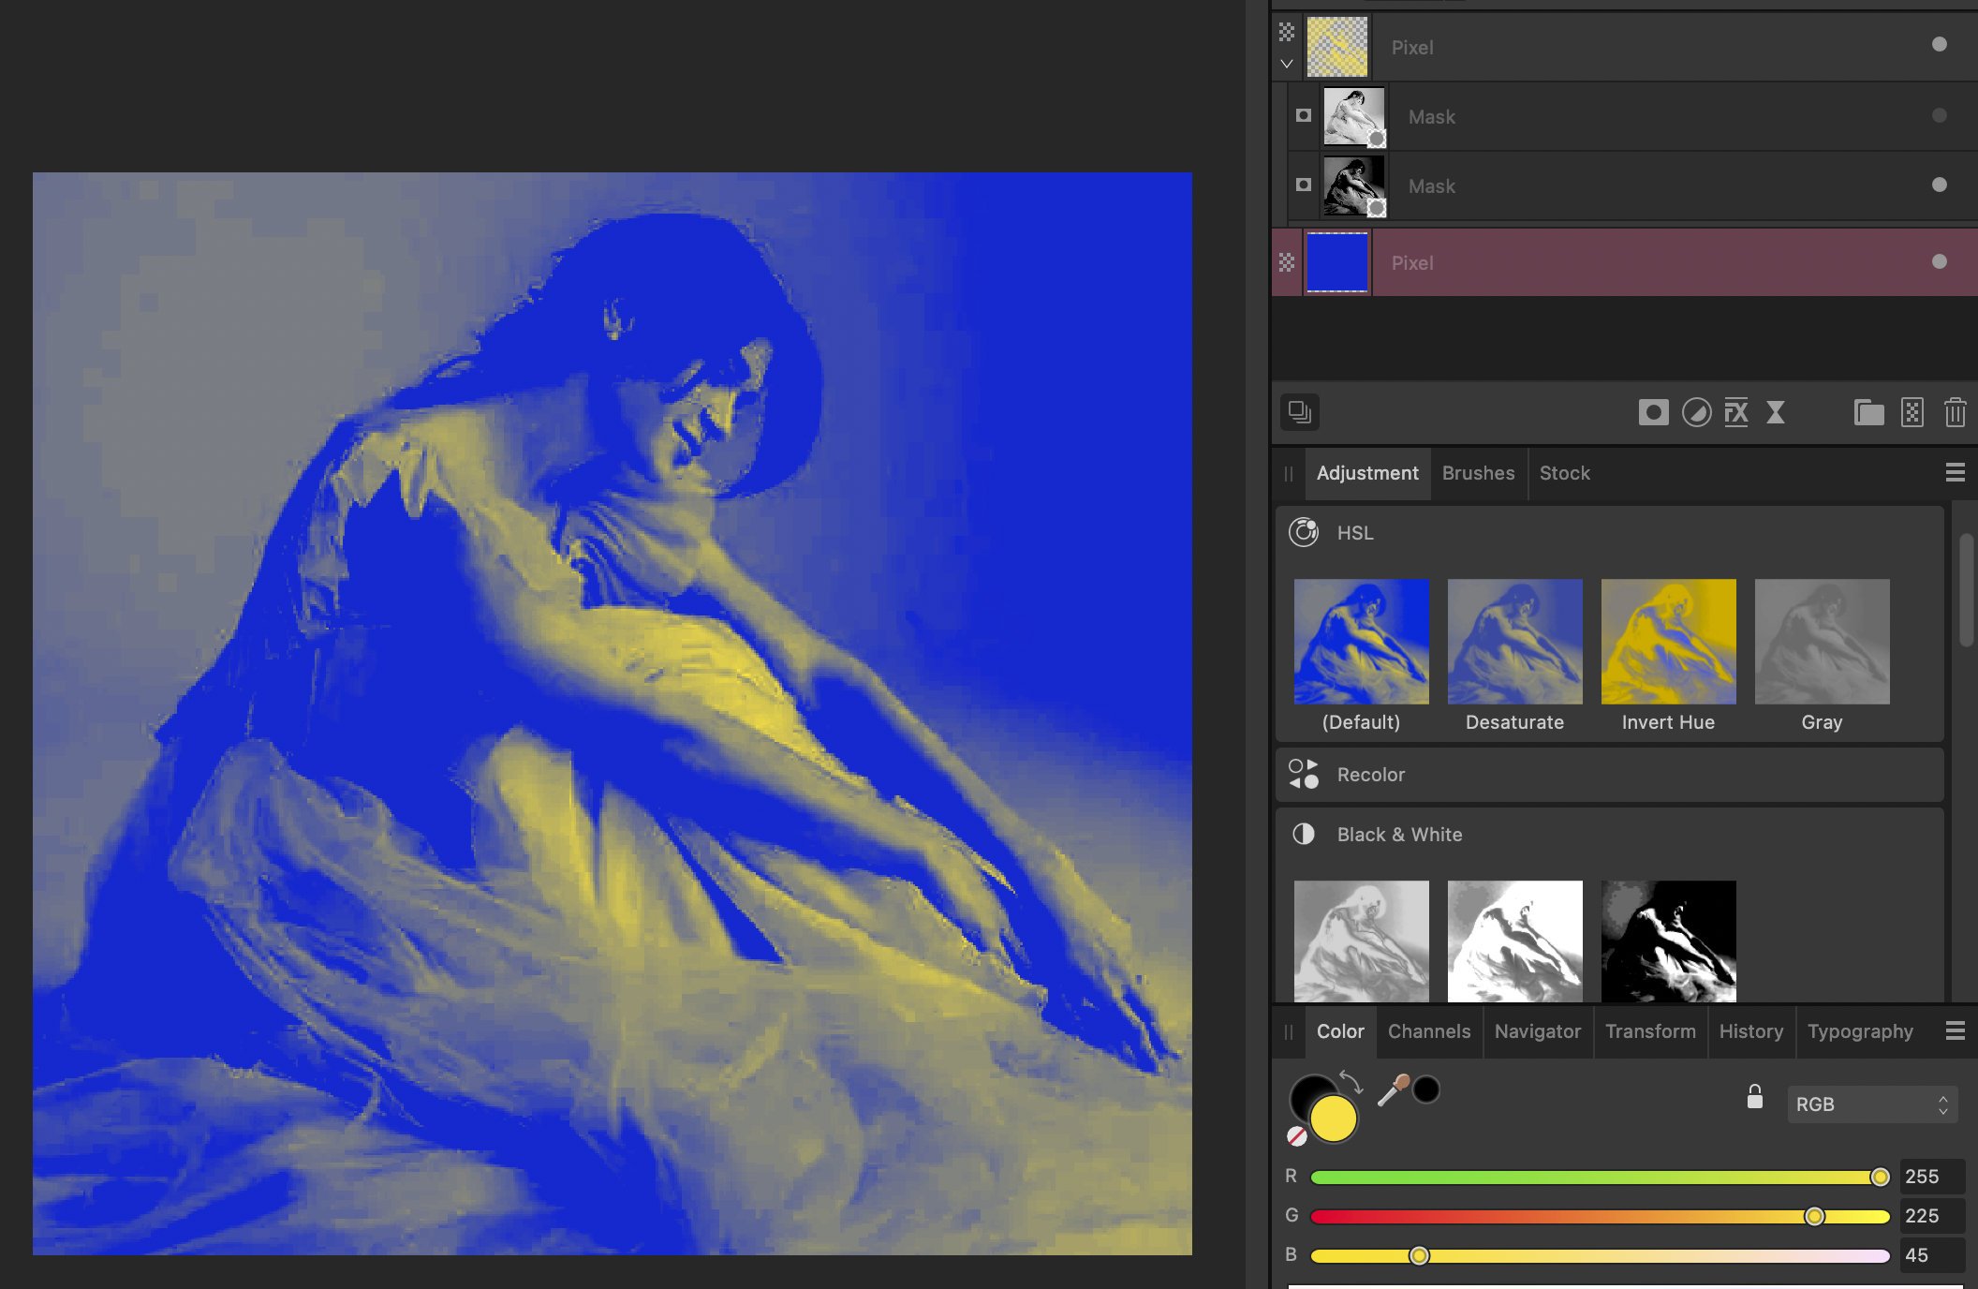The height and width of the screenshot is (1289, 1978).
Task: Open the Navigator tab
Action: [1538, 1031]
